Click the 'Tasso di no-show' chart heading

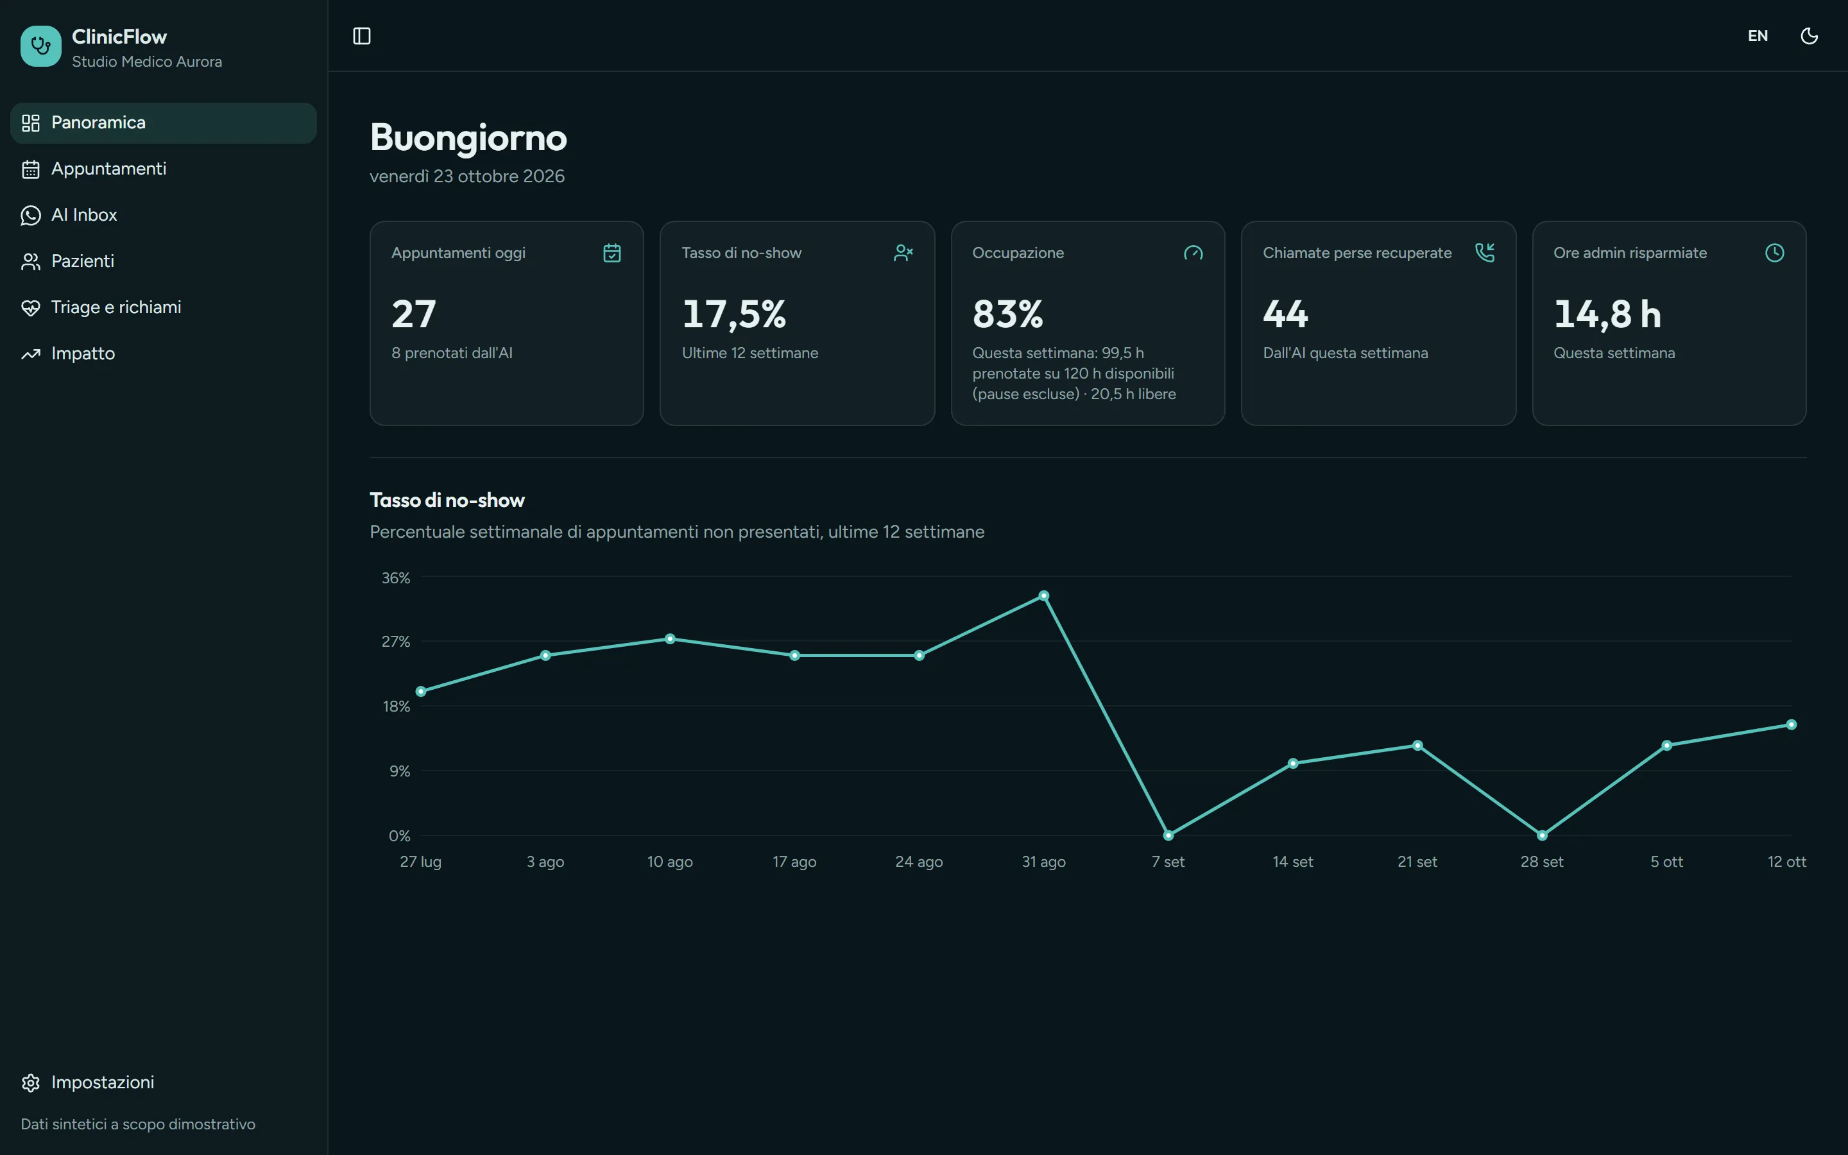coord(447,501)
